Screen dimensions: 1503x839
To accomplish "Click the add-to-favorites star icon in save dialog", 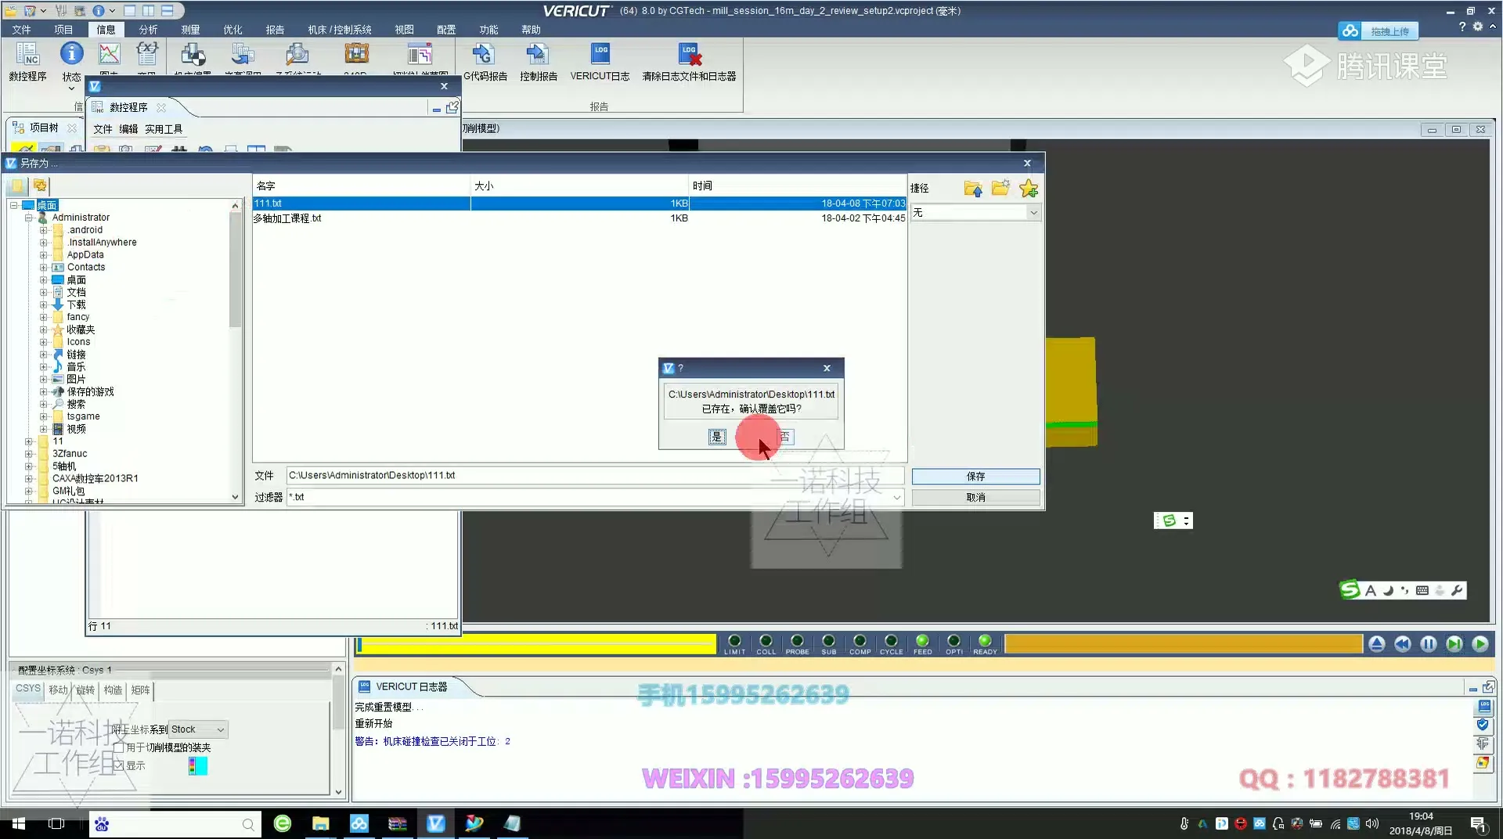I will pyautogui.click(x=1029, y=189).
